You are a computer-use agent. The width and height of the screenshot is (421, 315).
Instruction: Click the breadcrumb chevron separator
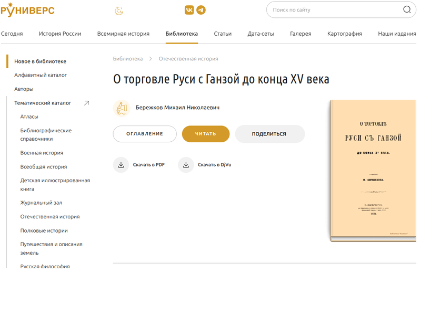151,59
